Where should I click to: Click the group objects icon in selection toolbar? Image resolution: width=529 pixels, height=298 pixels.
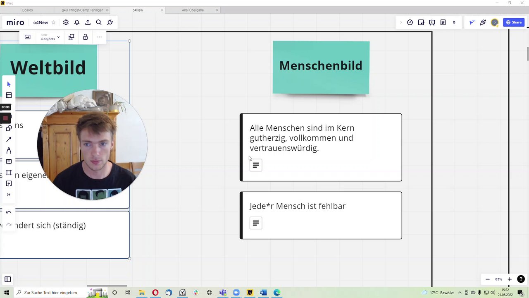click(x=71, y=37)
